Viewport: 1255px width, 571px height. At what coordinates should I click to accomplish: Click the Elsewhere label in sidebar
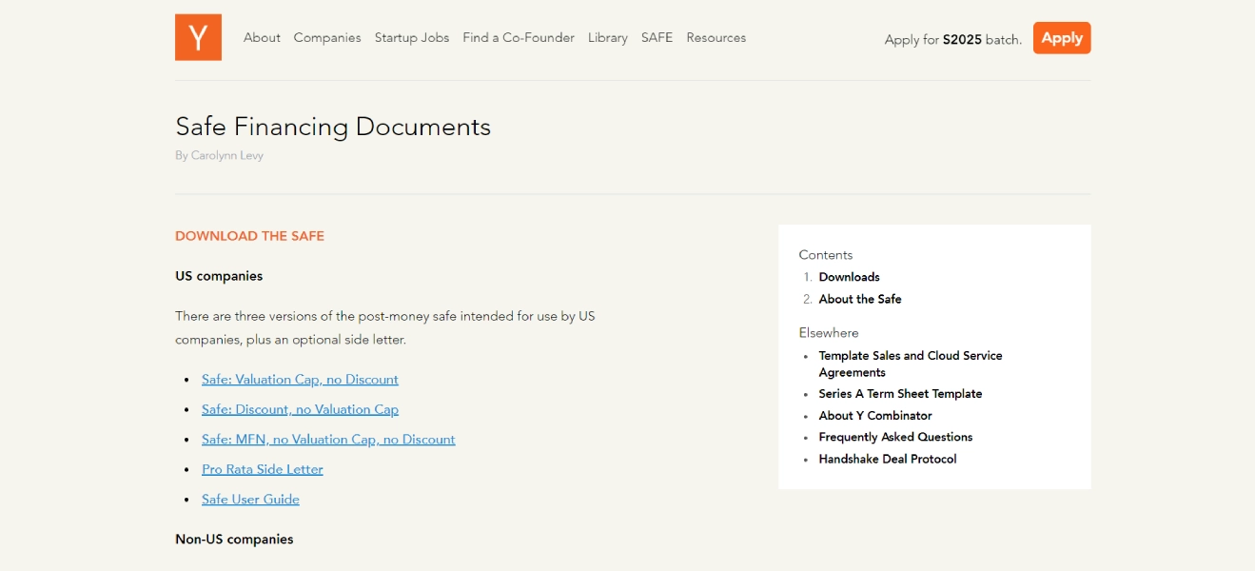(x=829, y=333)
